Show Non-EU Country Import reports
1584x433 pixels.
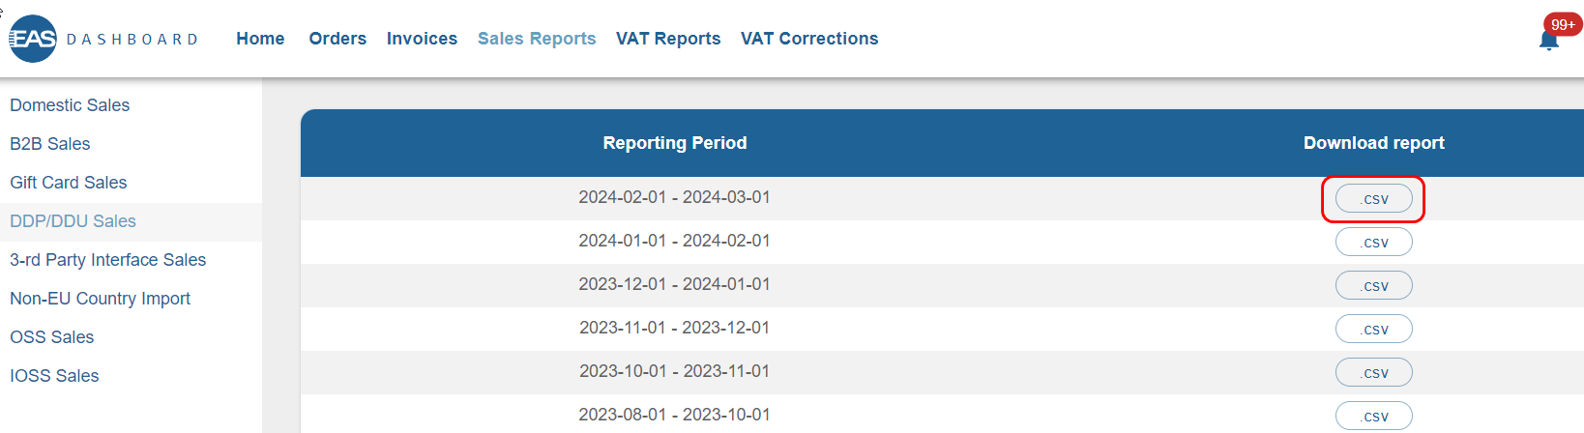point(101,299)
